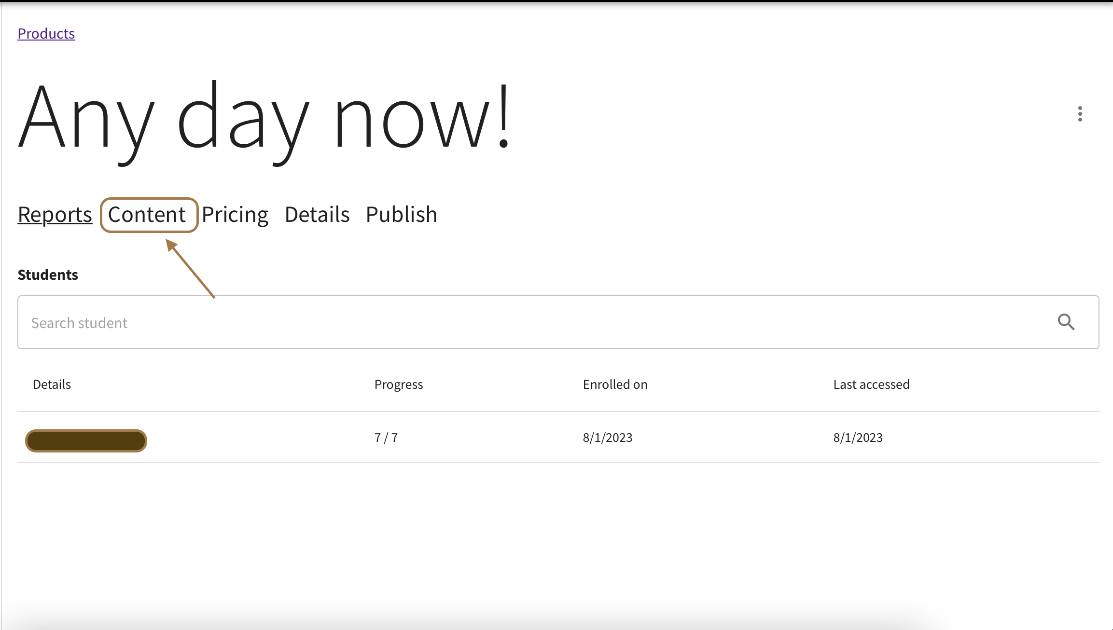Click the Publish link
The height and width of the screenshot is (630, 1113).
point(401,214)
